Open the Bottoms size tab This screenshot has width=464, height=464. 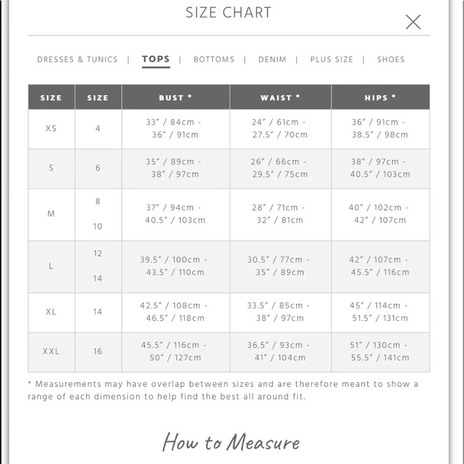[214, 59]
